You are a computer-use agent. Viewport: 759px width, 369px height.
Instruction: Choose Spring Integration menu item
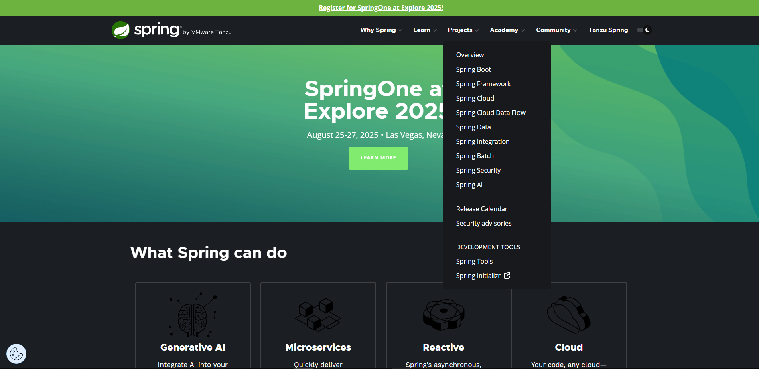483,141
